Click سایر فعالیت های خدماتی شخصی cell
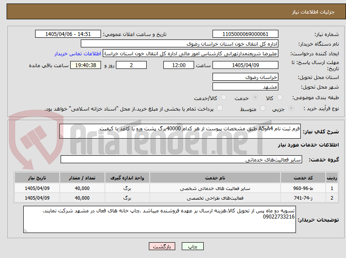Image resolution: width=346 pixels, height=258 pixels. tap(215, 188)
